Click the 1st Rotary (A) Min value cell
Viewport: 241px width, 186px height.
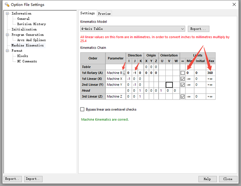(x=190, y=73)
